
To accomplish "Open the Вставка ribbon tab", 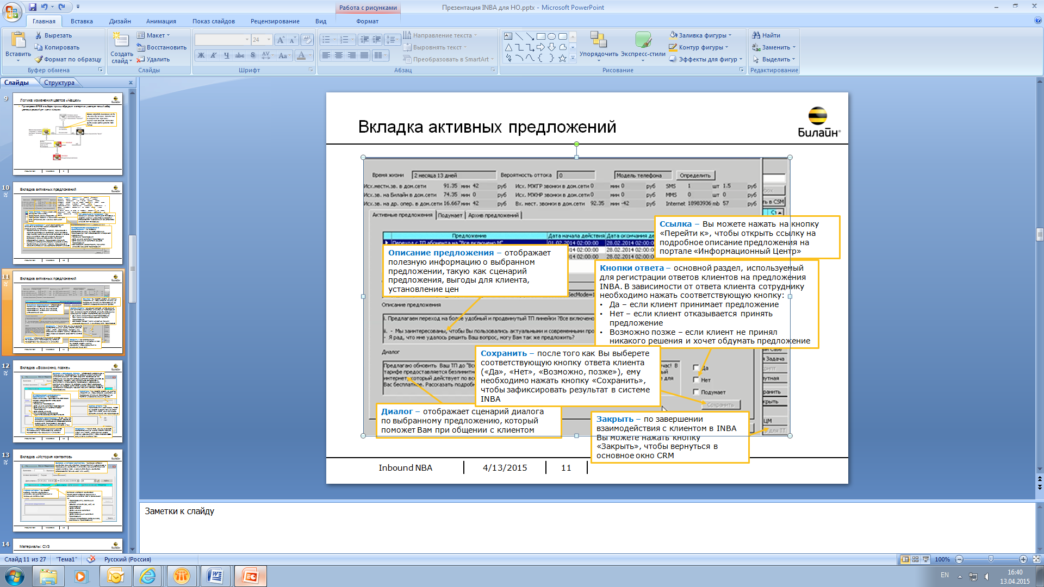I will tap(82, 21).
